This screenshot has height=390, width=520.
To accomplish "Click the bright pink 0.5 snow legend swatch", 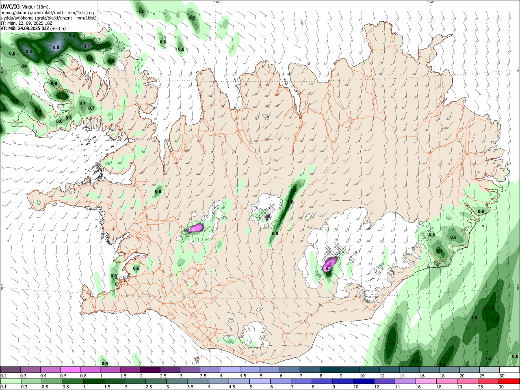I will click(x=70, y=370).
